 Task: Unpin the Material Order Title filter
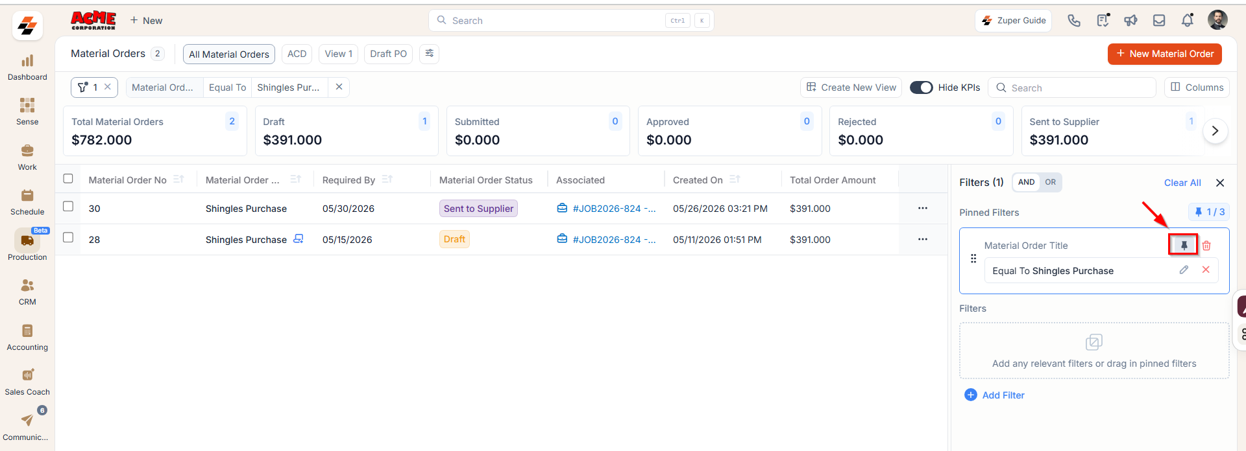(x=1184, y=245)
